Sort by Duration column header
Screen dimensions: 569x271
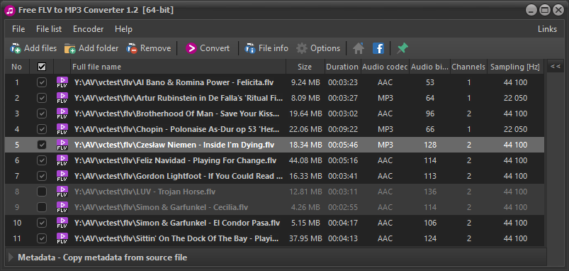coord(342,67)
